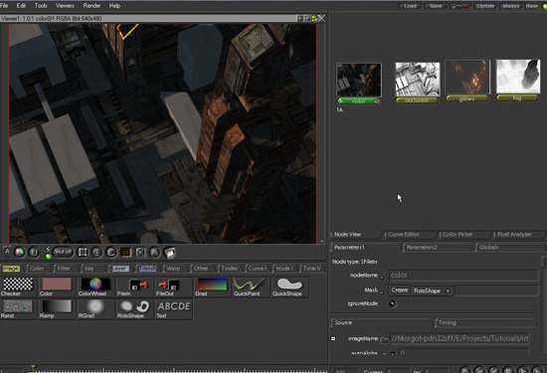The image size is (547, 373).
Task: Open the Help menu
Action: [114, 6]
